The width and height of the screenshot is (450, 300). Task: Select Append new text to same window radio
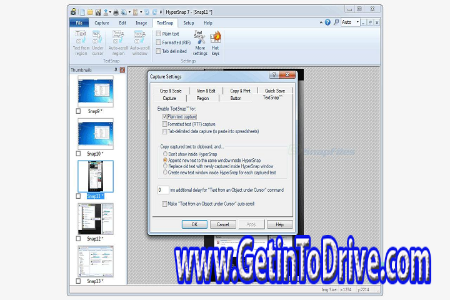click(x=165, y=160)
